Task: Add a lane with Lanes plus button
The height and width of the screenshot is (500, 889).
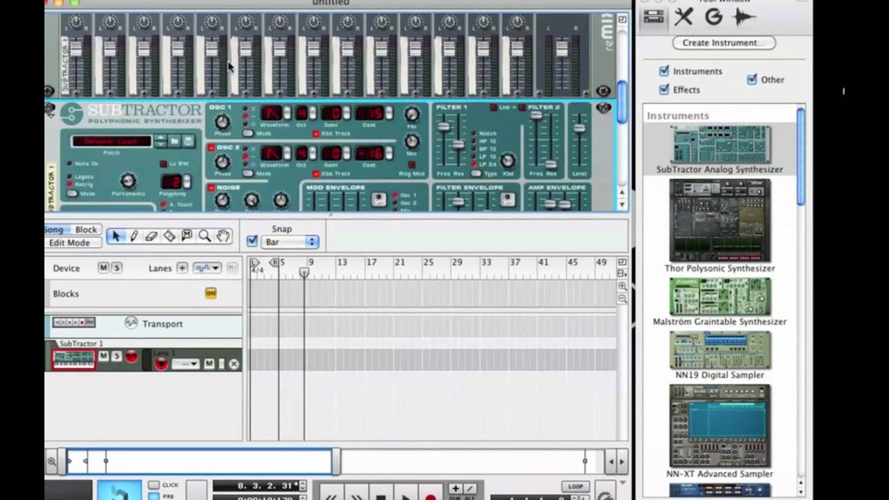Action: pyautogui.click(x=182, y=268)
